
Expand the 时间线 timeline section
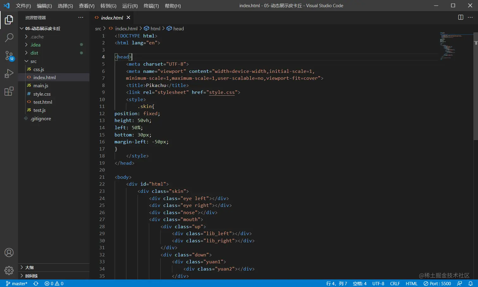[x=54, y=276]
